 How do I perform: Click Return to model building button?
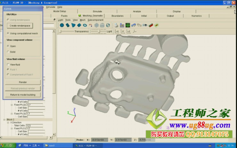[23, 95]
